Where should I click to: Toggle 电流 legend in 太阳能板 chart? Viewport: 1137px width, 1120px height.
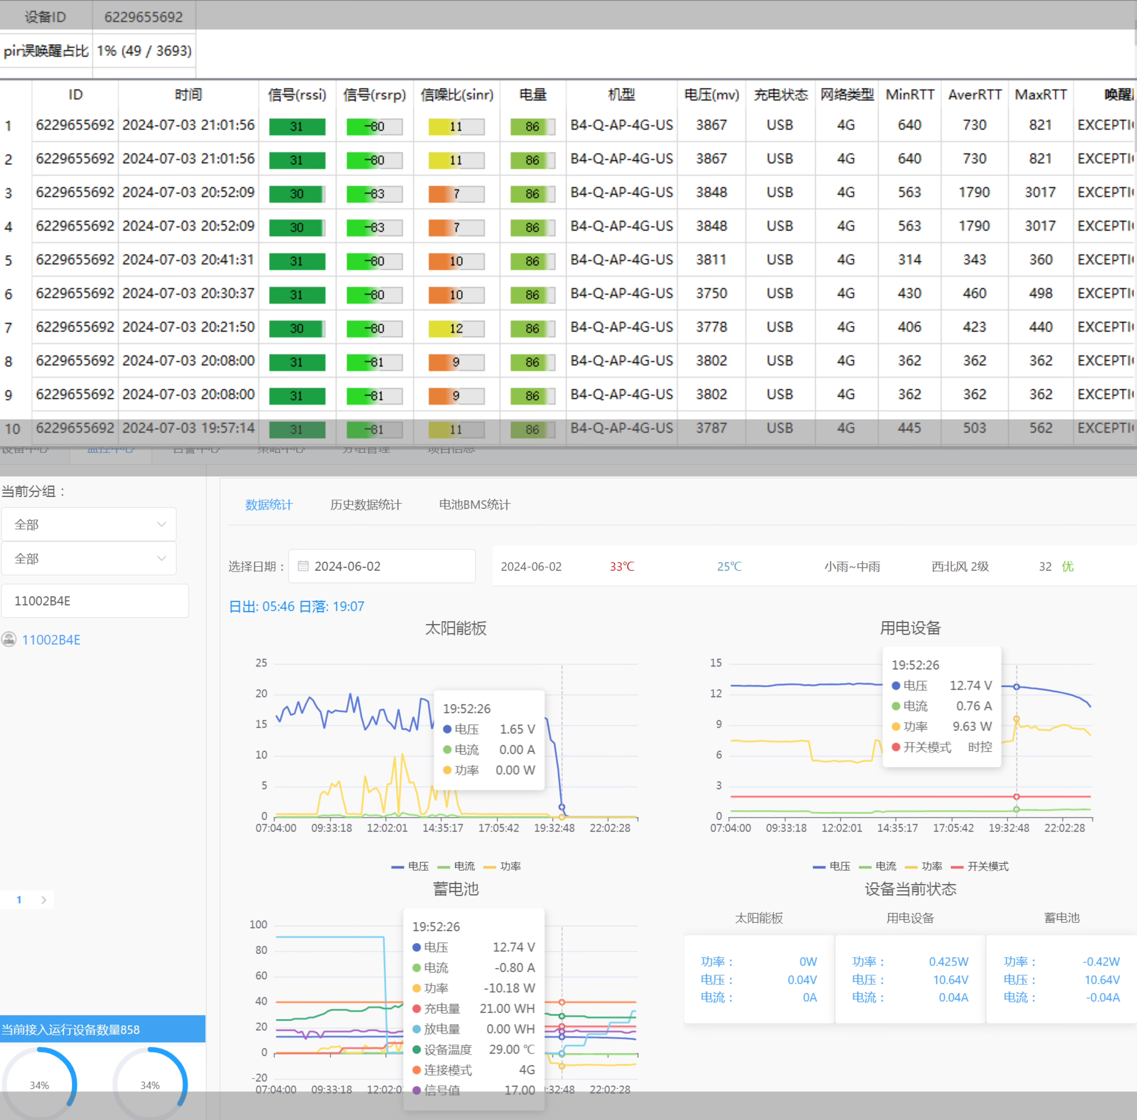click(456, 866)
